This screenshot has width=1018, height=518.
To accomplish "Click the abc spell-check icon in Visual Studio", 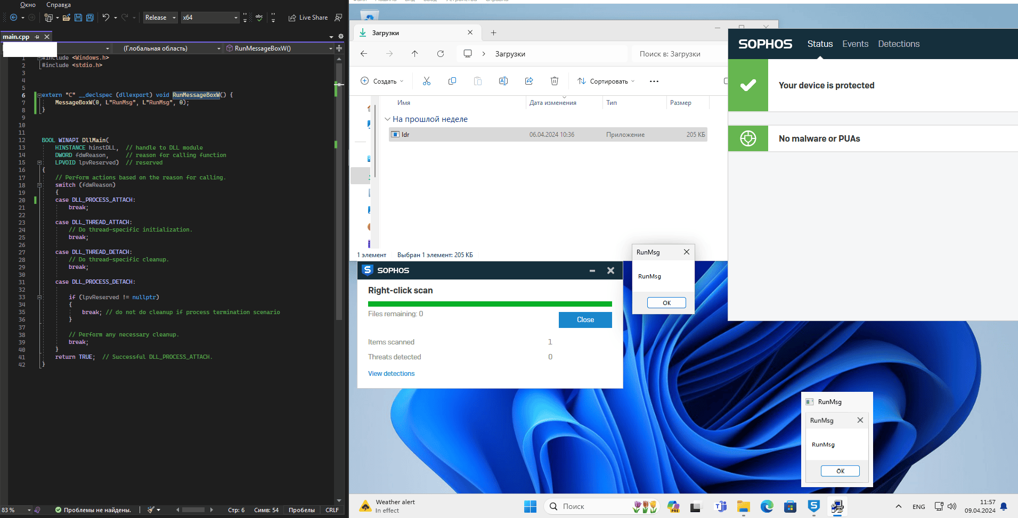I will (x=259, y=18).
